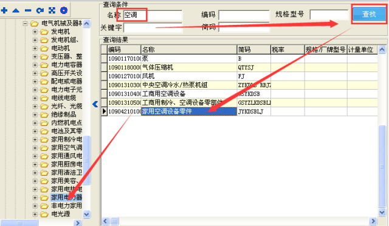The width and height of the screenshot is (389, 226).
Task: Click the blue up triangle icon
Action: pyautogui.click(x=16, y=10)
